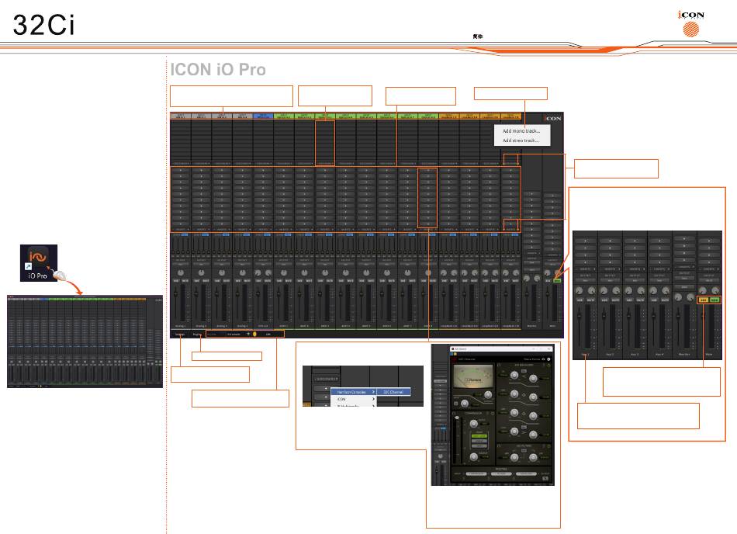Viewport: 737px width, 534px height.
Task: Choose the "Add streo track..." menu entry
Action: (521, 140)
